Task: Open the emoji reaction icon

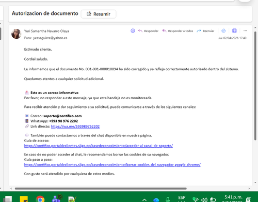Action: (x=133, y=31)
